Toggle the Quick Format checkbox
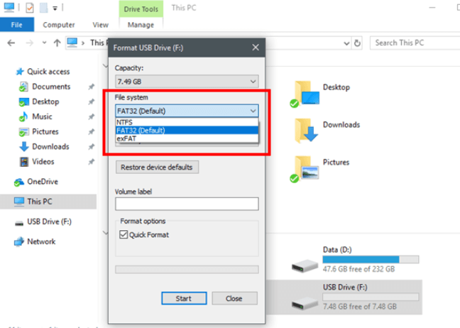This screenshot has height=328, width=460. coord(124,234)
